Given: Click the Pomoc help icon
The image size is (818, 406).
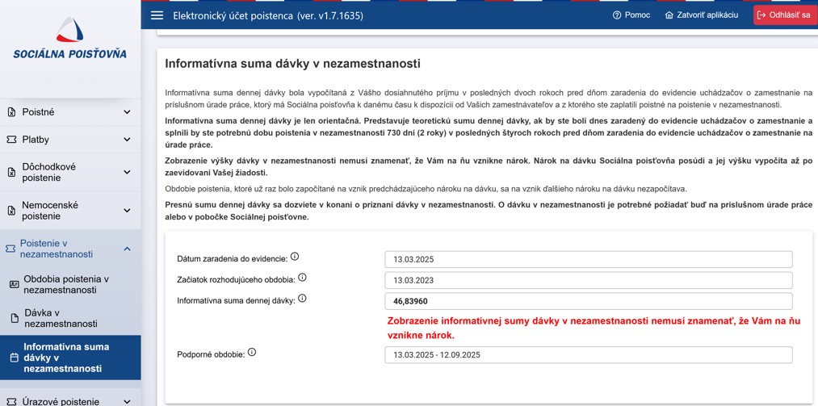Looking at the screenshot, I should [617, 15].
